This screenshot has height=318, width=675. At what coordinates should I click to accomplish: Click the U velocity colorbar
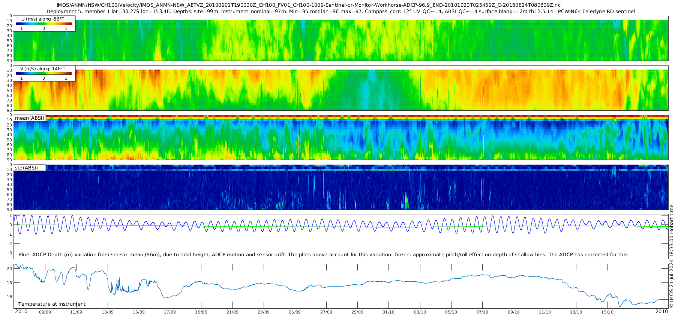(43, 24)
